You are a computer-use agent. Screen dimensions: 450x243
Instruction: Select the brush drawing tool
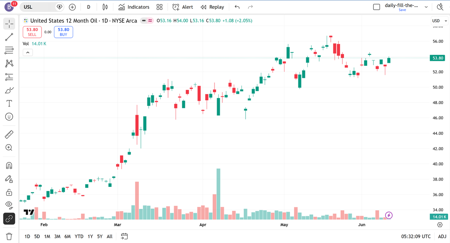[9, 90]
